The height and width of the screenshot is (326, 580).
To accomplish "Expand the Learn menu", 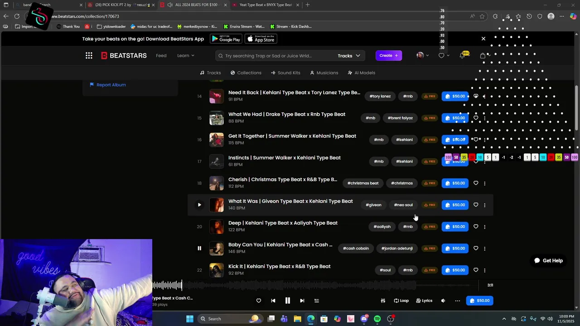I will click(186, 56).
